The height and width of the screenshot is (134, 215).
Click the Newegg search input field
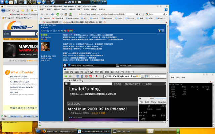tap(23, 34)
